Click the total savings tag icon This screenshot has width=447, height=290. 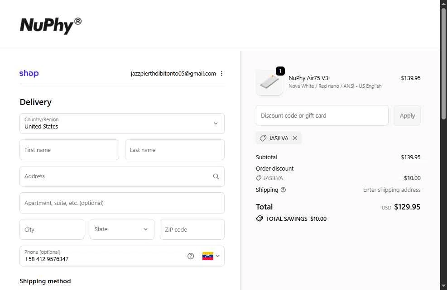point(260,219)
